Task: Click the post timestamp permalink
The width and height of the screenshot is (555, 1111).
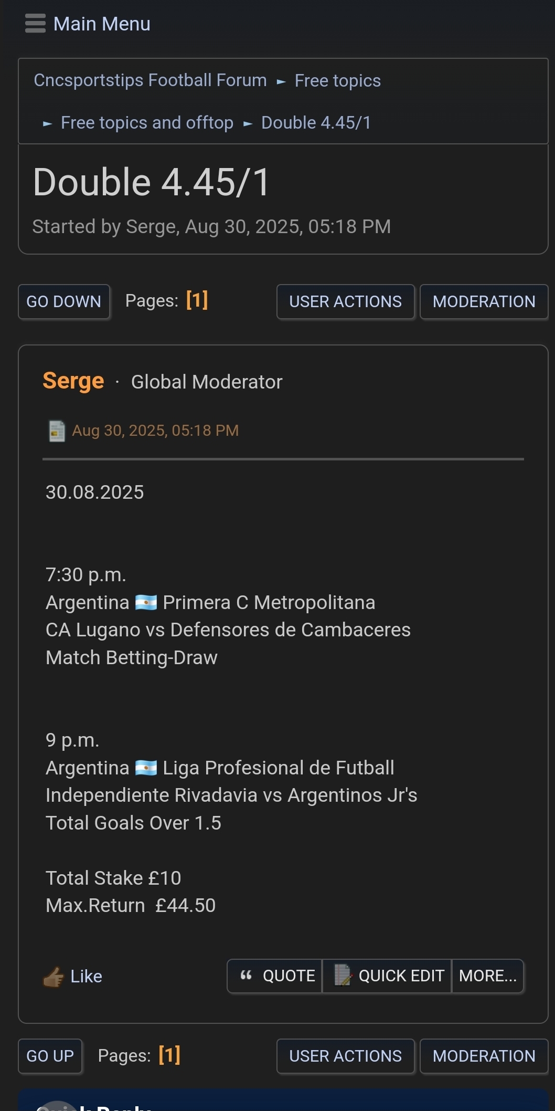Action: 155,431
